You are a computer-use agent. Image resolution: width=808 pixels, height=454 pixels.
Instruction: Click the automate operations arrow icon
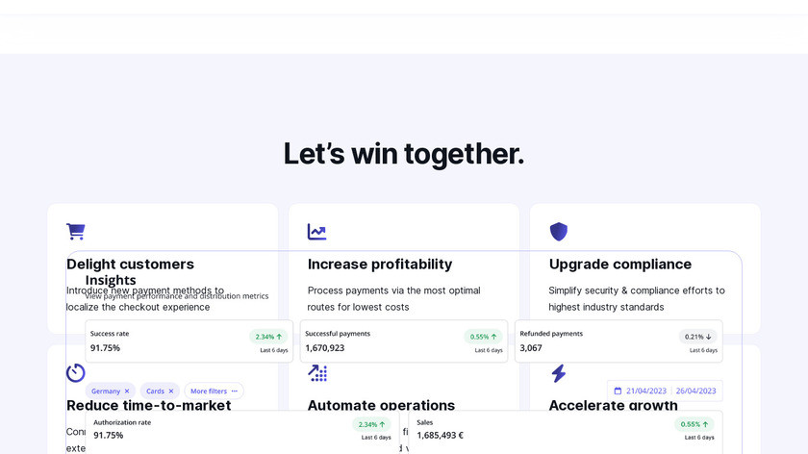pyautogui.click(x=316, y=373)
